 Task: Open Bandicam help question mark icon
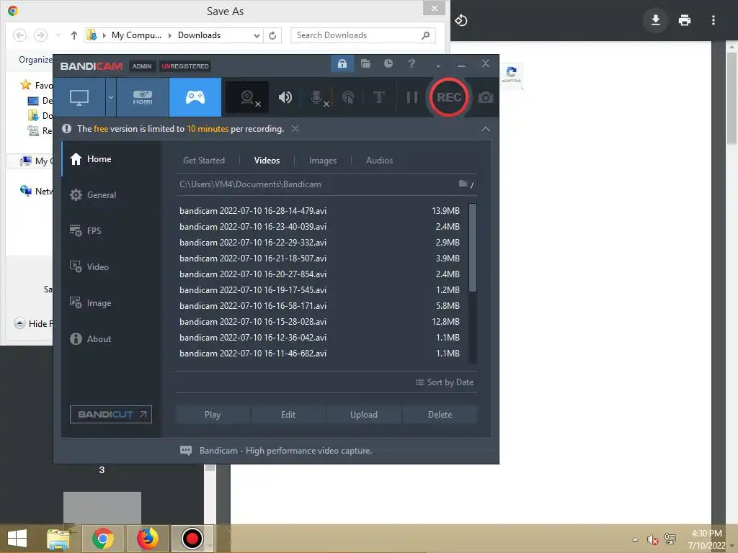(x=412, y=63)
